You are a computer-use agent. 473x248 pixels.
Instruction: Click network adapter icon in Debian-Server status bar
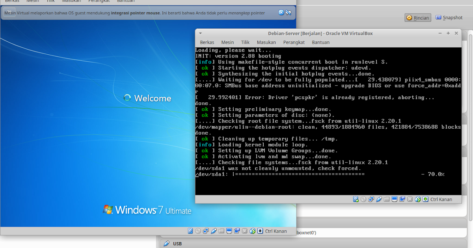click(371, 199)
